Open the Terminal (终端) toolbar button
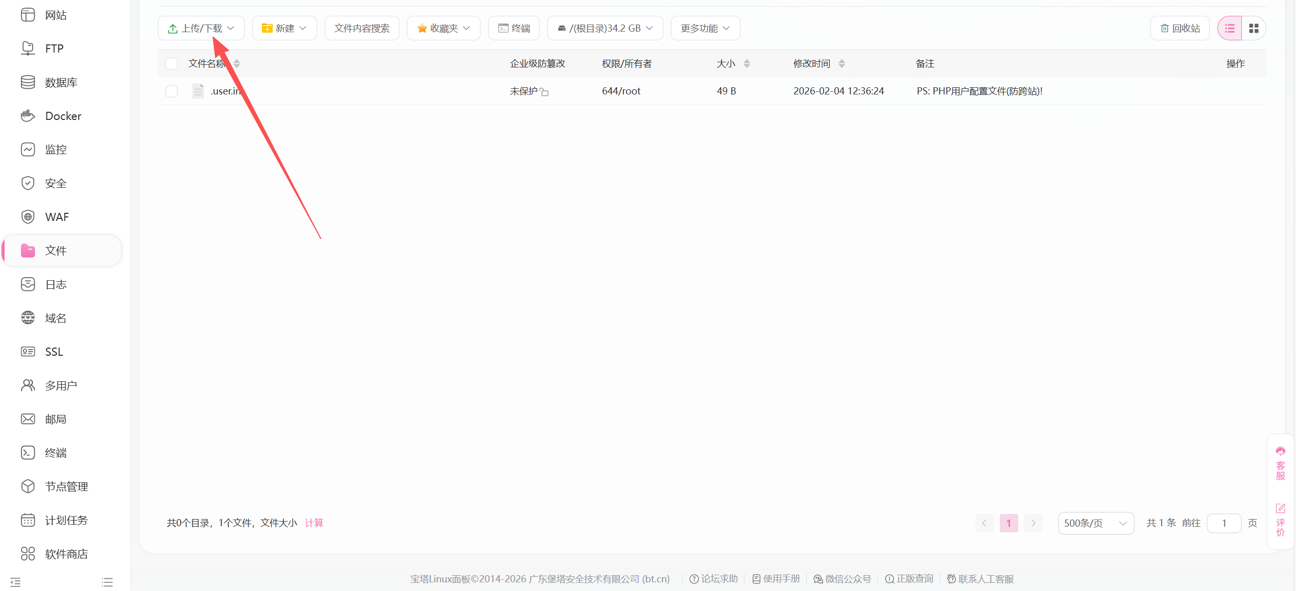 point(514,29)
